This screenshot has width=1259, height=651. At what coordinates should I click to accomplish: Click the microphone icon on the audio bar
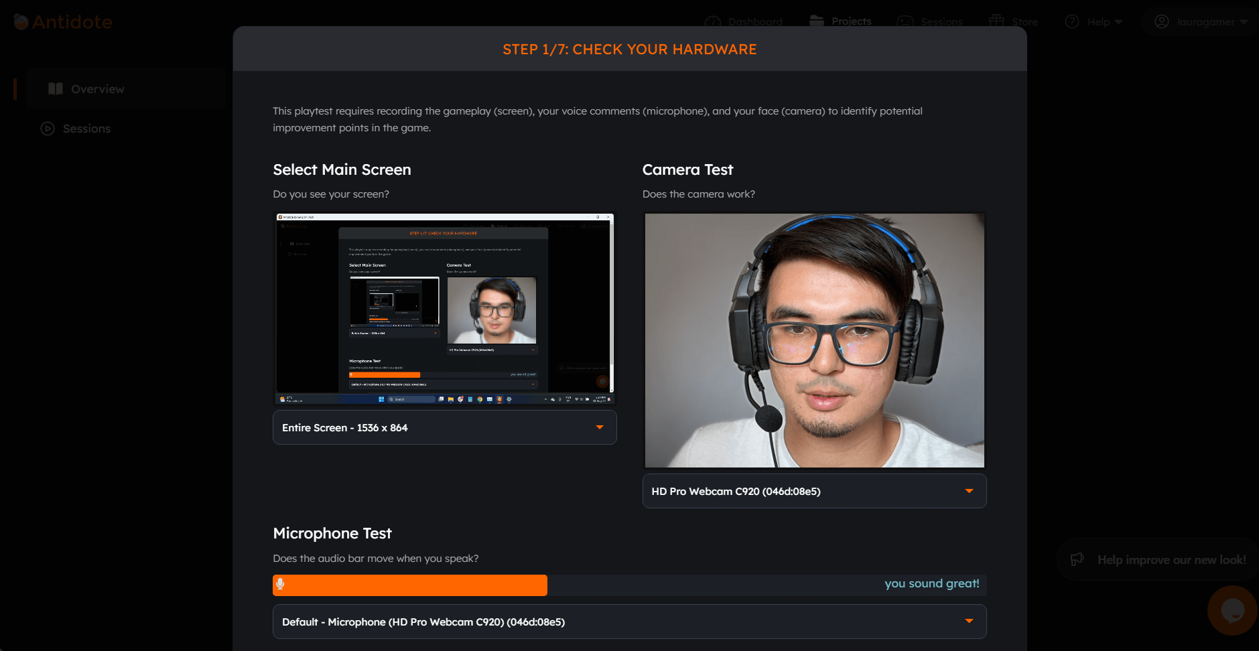pos(281,584)
